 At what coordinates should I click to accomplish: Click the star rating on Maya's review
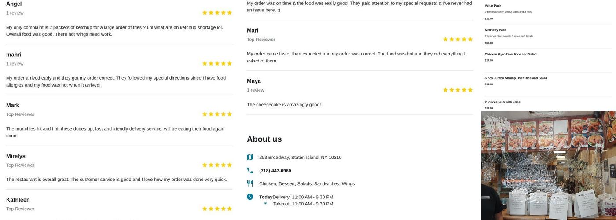coord(458,90)
